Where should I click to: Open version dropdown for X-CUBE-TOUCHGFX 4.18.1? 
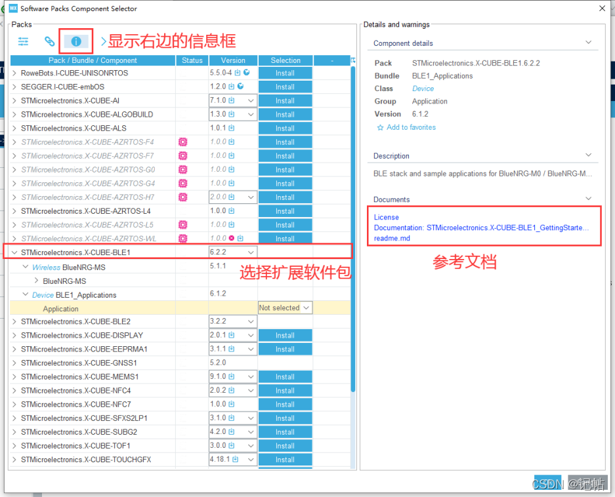click(251, 460)
